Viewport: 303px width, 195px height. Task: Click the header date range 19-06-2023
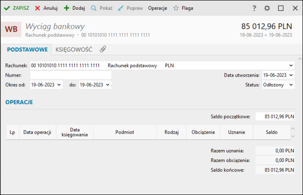pos(266,35)
